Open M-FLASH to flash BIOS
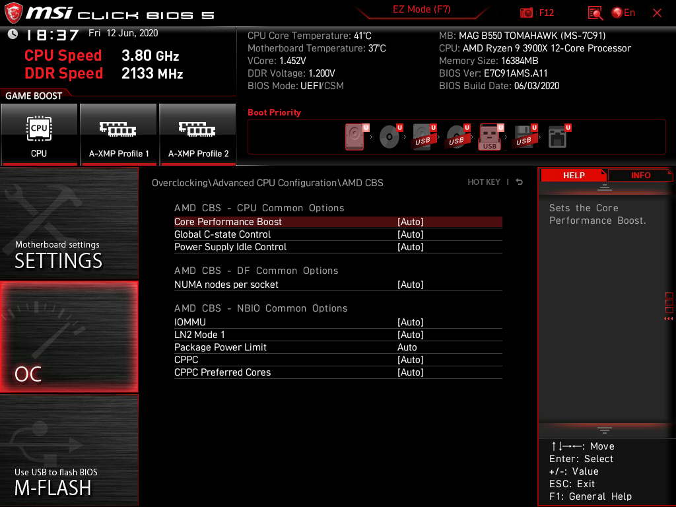The height and width of the screenshot is (507, 676). point(69,450)
